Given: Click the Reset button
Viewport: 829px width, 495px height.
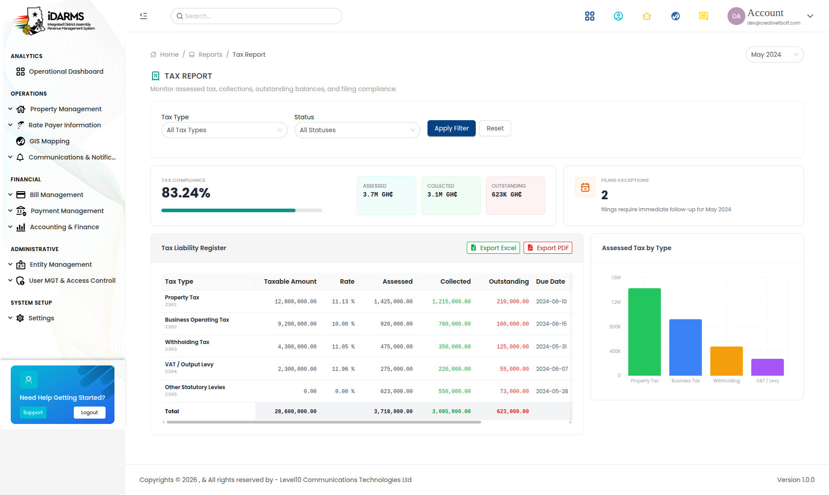Looking at the screenshot, I should pyautogui.click(x=495, y=128).
